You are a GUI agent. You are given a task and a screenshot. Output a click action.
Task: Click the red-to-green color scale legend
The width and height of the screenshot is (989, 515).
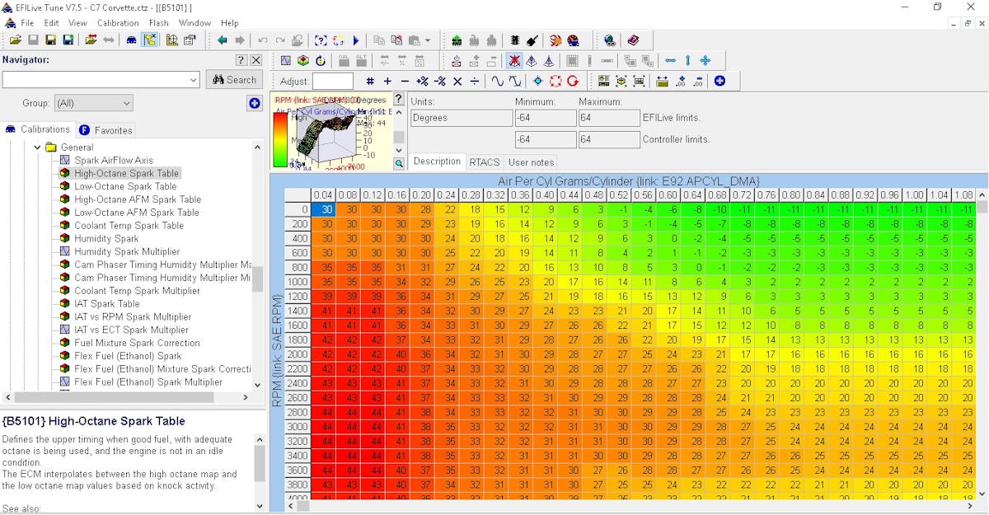click(281, 139)
